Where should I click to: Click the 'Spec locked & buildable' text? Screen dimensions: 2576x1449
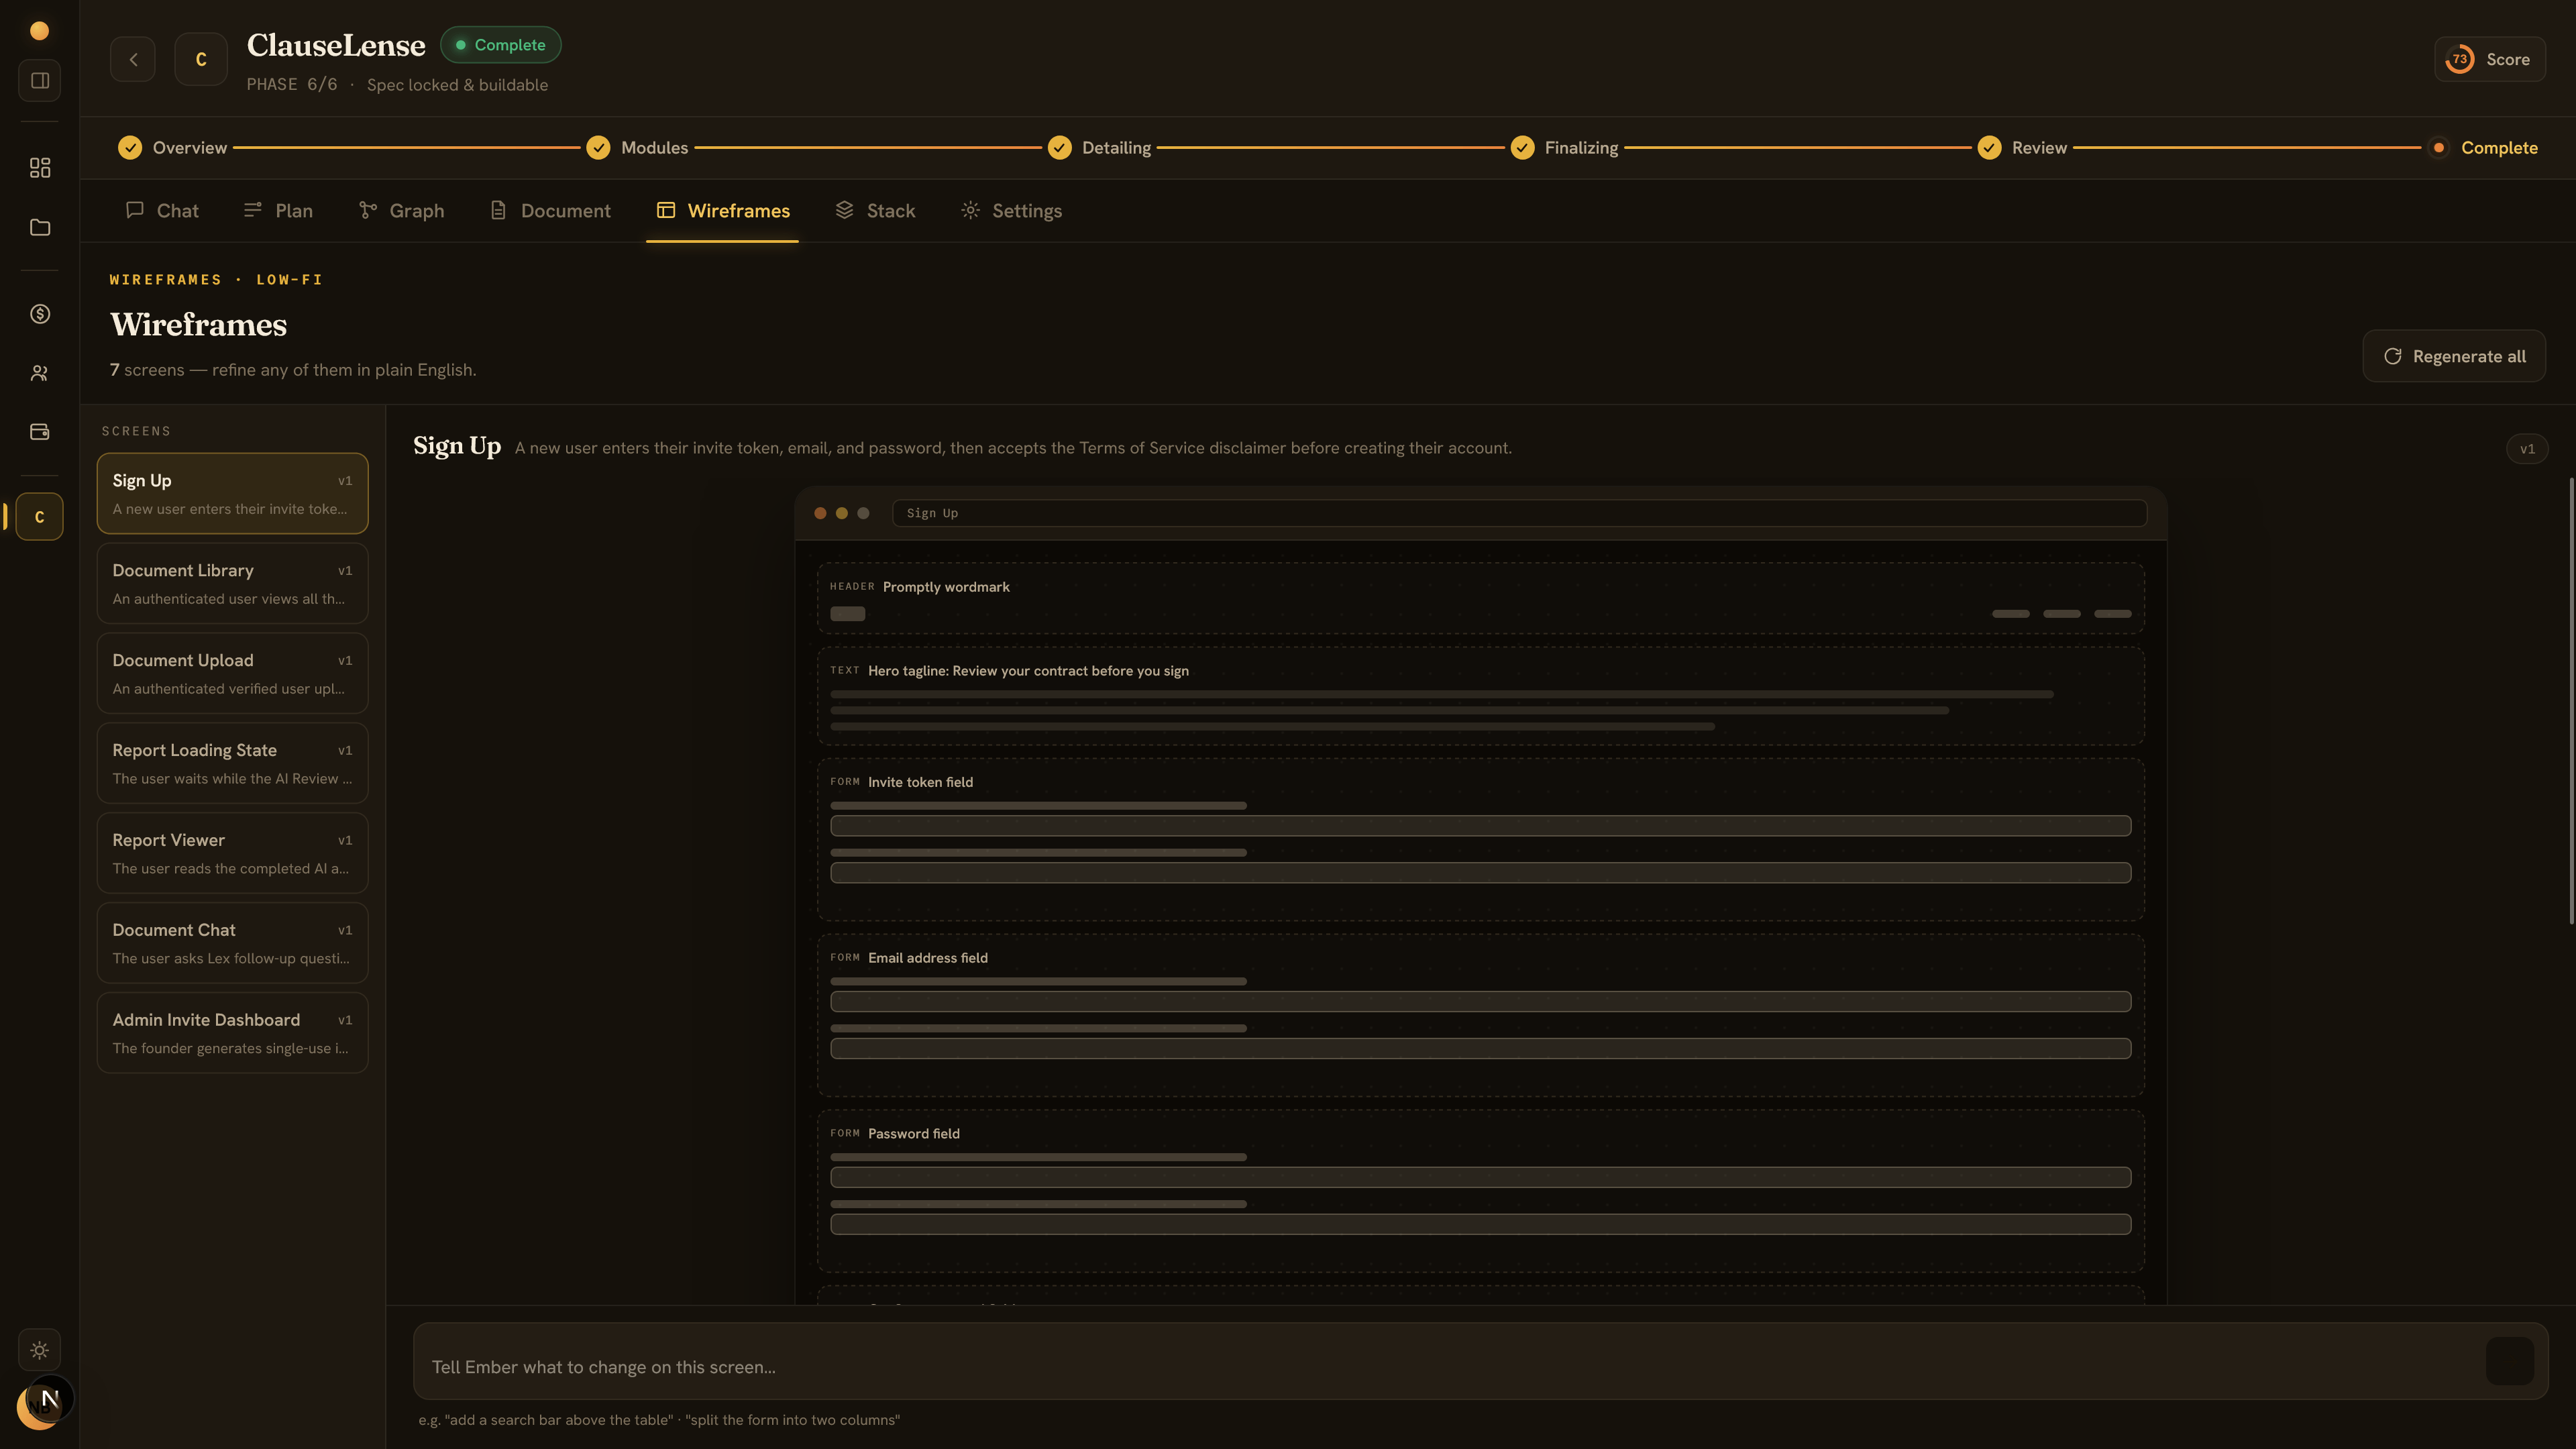click(457, 85)
